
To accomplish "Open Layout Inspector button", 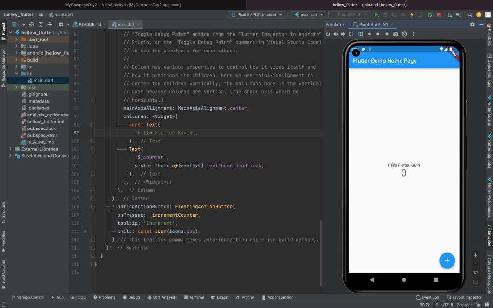I will [464, 297].
